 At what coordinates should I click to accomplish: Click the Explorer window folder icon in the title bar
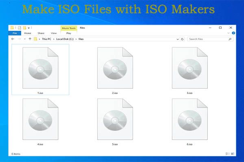pyautogui.click(x=12, y=28)
